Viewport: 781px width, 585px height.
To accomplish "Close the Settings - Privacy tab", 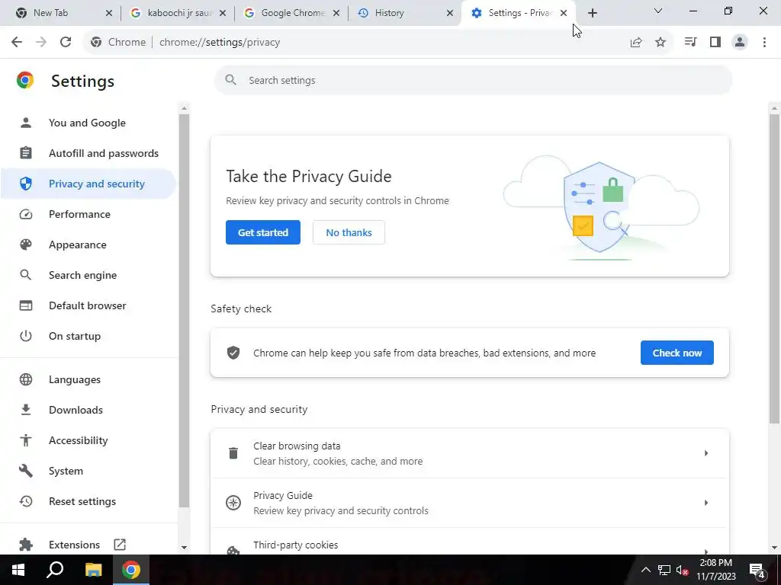I will click(x=564, y=14).
